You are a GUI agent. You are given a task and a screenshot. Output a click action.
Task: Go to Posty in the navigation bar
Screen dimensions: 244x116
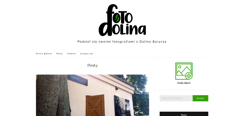coord(59,54)
